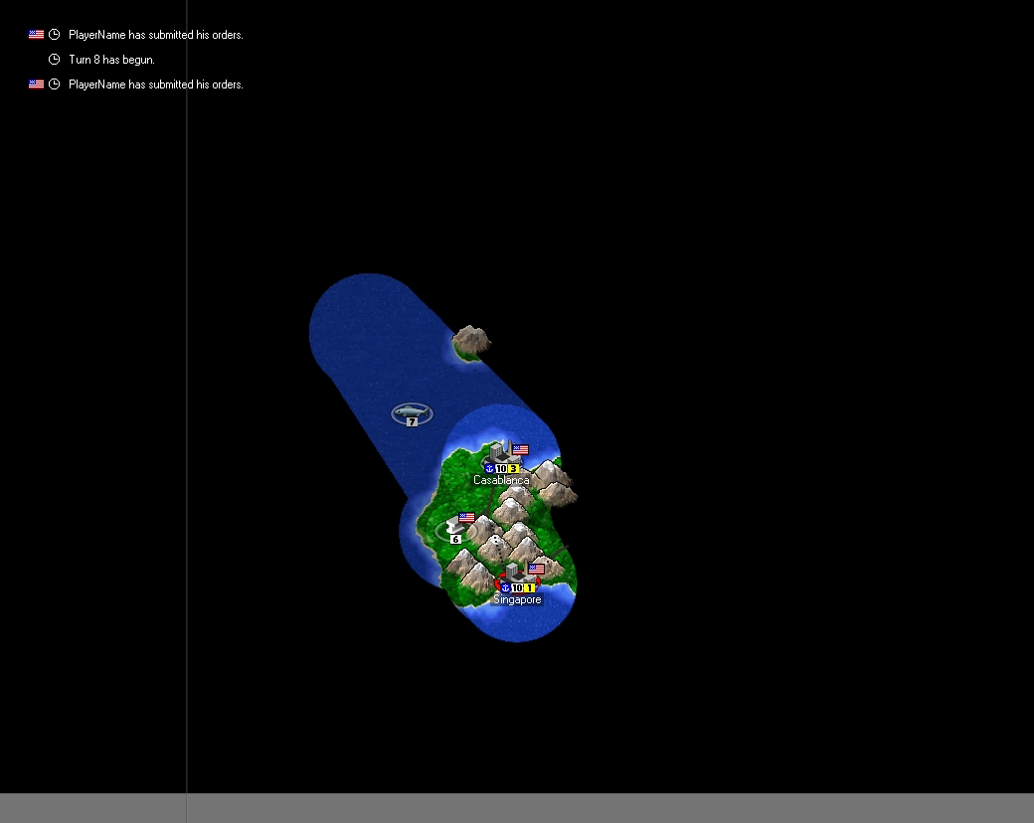Click the small rocky island in the sea
Screen dimensions: 1034x823
click(470, 343)
